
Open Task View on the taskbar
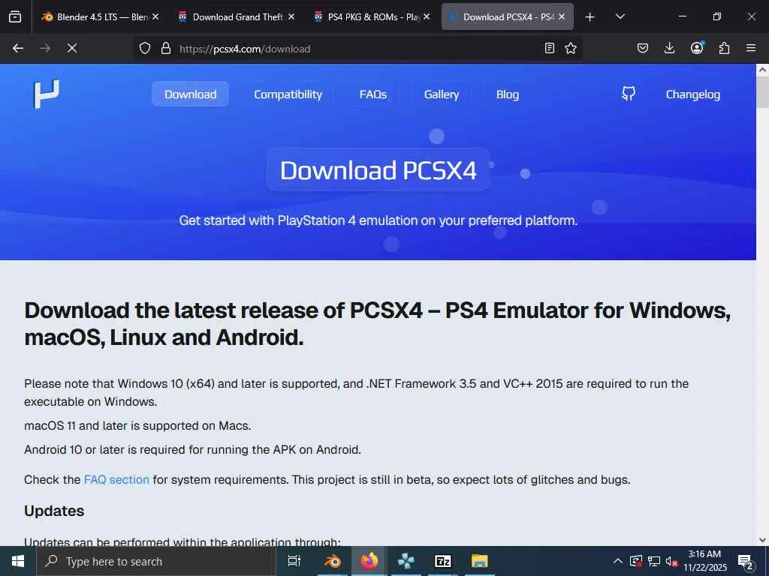(x=294, y=561)
